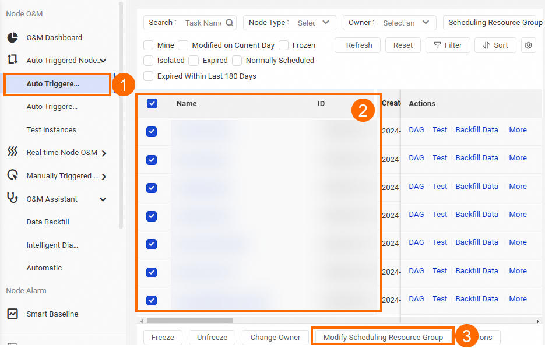Expand the Auto Triggered Node menu chevron
Viewport: 545px width, 348px height.
(103, 61)
